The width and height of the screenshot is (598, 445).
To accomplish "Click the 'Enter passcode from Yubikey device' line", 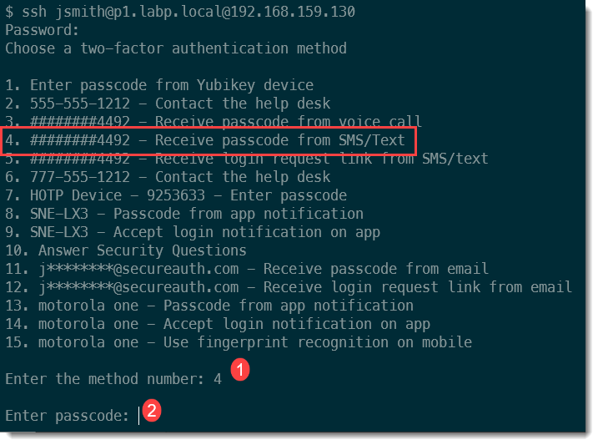I will pos(159,85).
